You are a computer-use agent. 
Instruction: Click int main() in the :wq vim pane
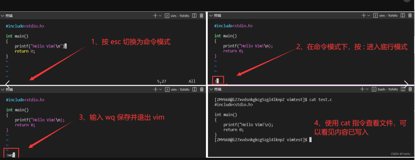click(17, 110)
